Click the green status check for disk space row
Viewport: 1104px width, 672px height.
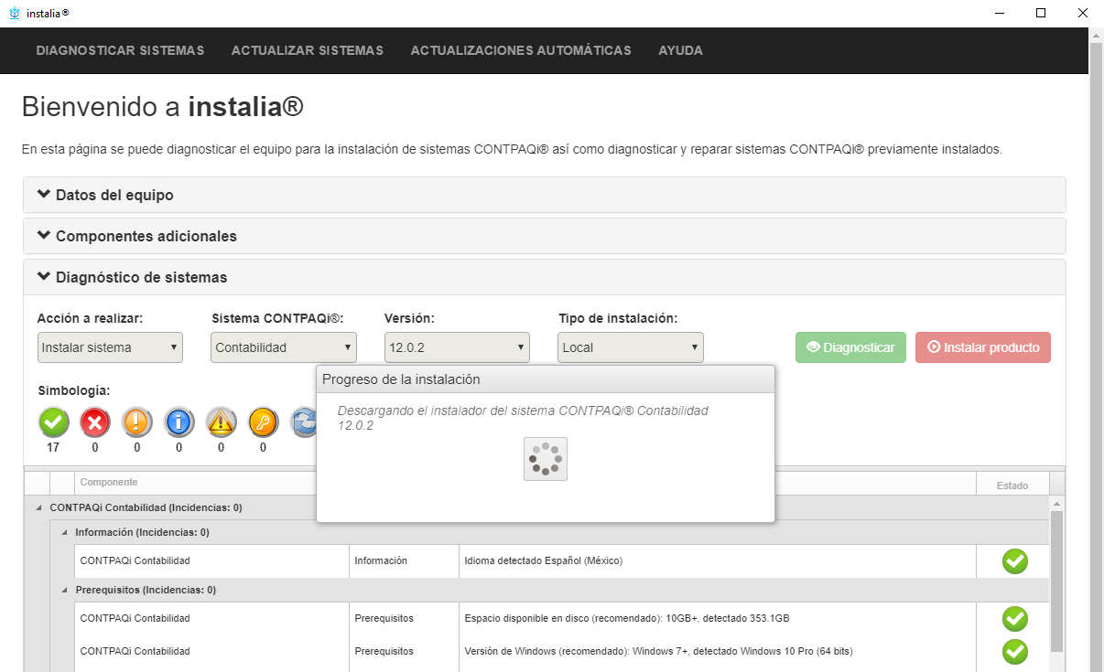(x=1014, y=619)
